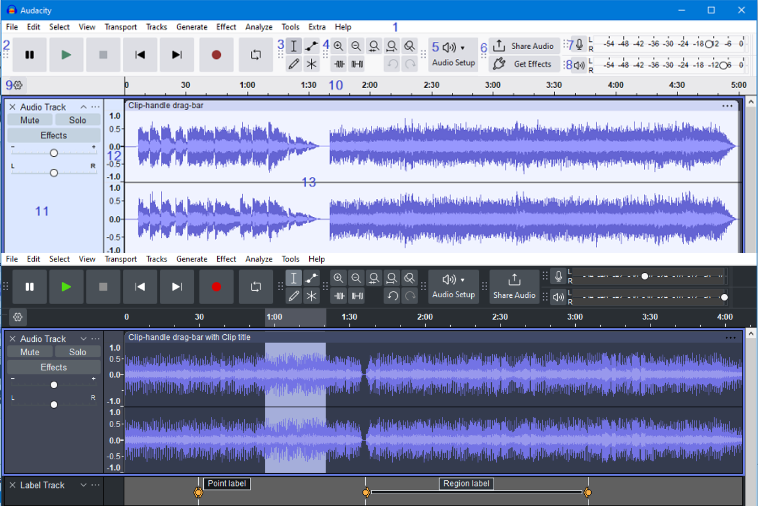
Task: Click Zoom In in the light-theme toolbar
Action: click(339, 46)
